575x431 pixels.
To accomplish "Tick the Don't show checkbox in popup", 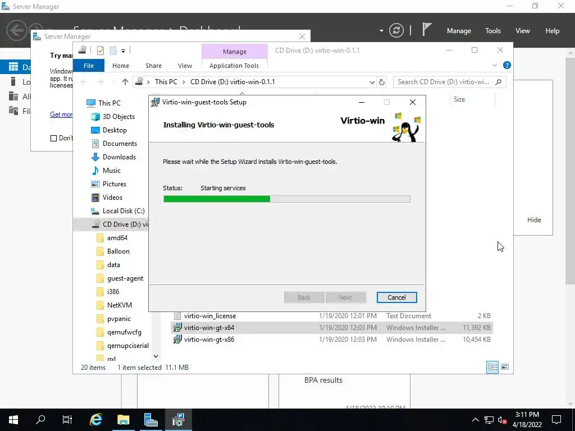I will pos(53,138).
